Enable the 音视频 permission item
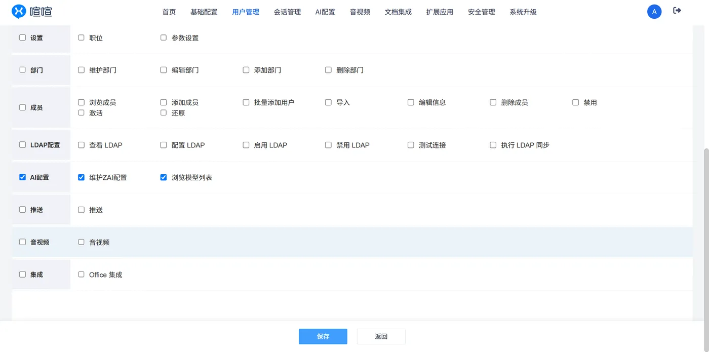 click(81, 242)
